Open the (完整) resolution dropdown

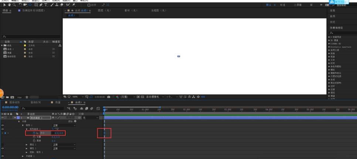(x=128, y=97)
